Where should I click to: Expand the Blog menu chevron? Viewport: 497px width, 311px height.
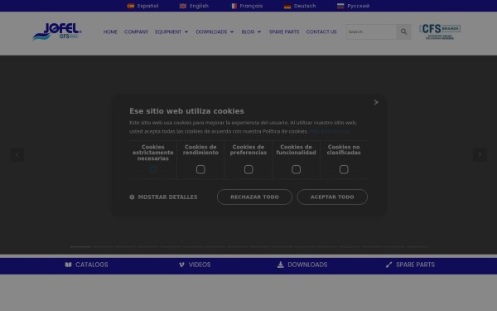[x=259, y=32]
